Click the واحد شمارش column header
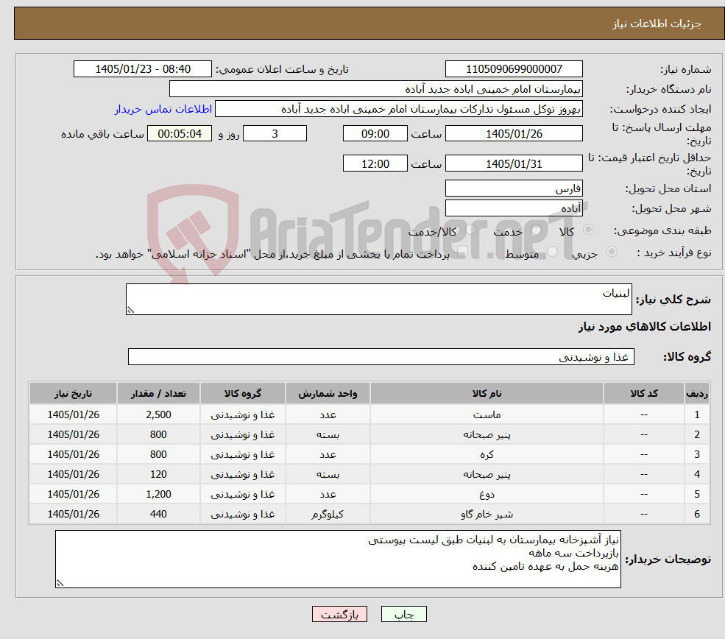725x639 pixels. tap(328, 393)
